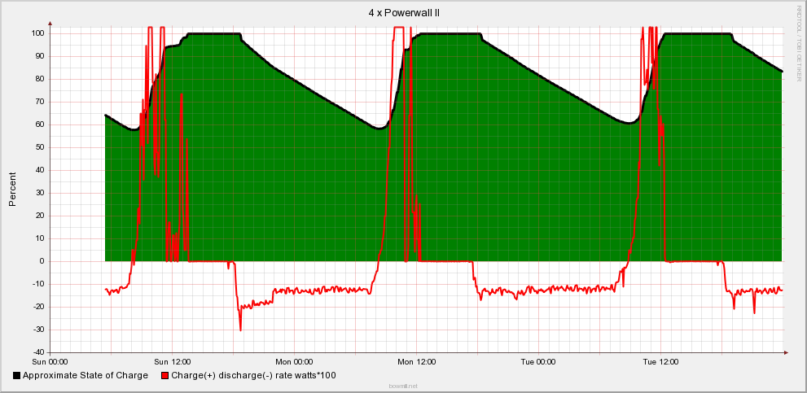Click the bowmill.net watermark below the legend
807x393 pixels.
tap(403, 386)
